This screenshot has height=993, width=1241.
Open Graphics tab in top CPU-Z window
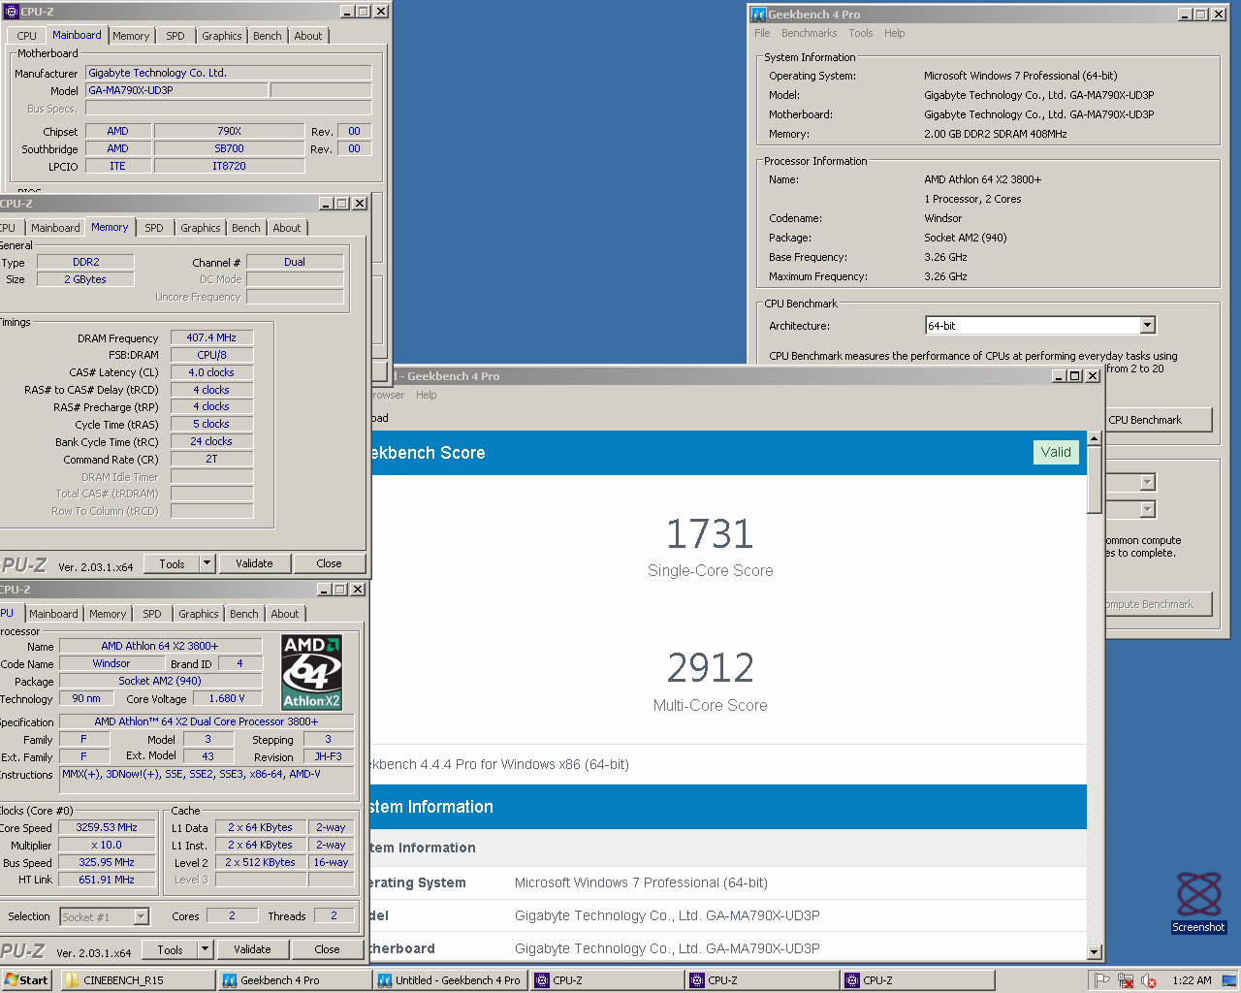(x=222, y=36)
